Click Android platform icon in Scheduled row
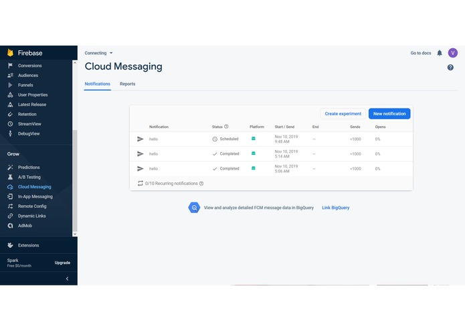 [x=254, y=138]
